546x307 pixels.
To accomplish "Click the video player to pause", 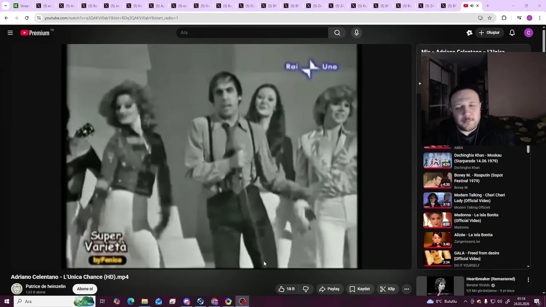I will [212, 156].
